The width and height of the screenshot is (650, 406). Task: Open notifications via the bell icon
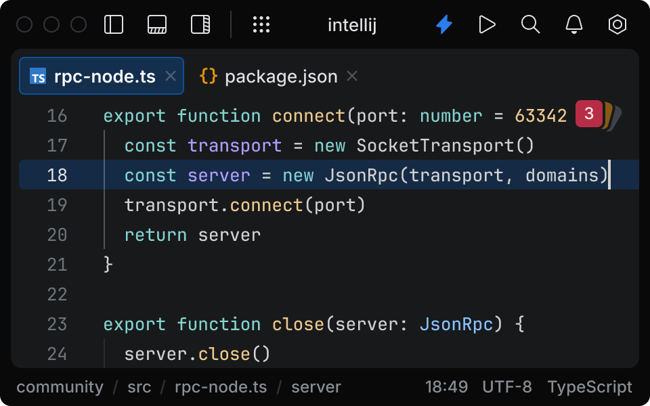[x=573, y=24]
